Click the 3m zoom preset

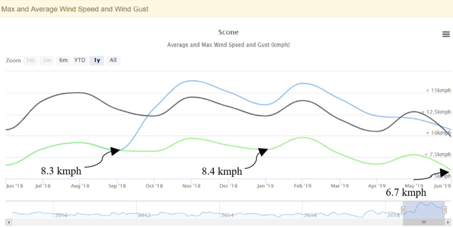(x=47, y=60)
